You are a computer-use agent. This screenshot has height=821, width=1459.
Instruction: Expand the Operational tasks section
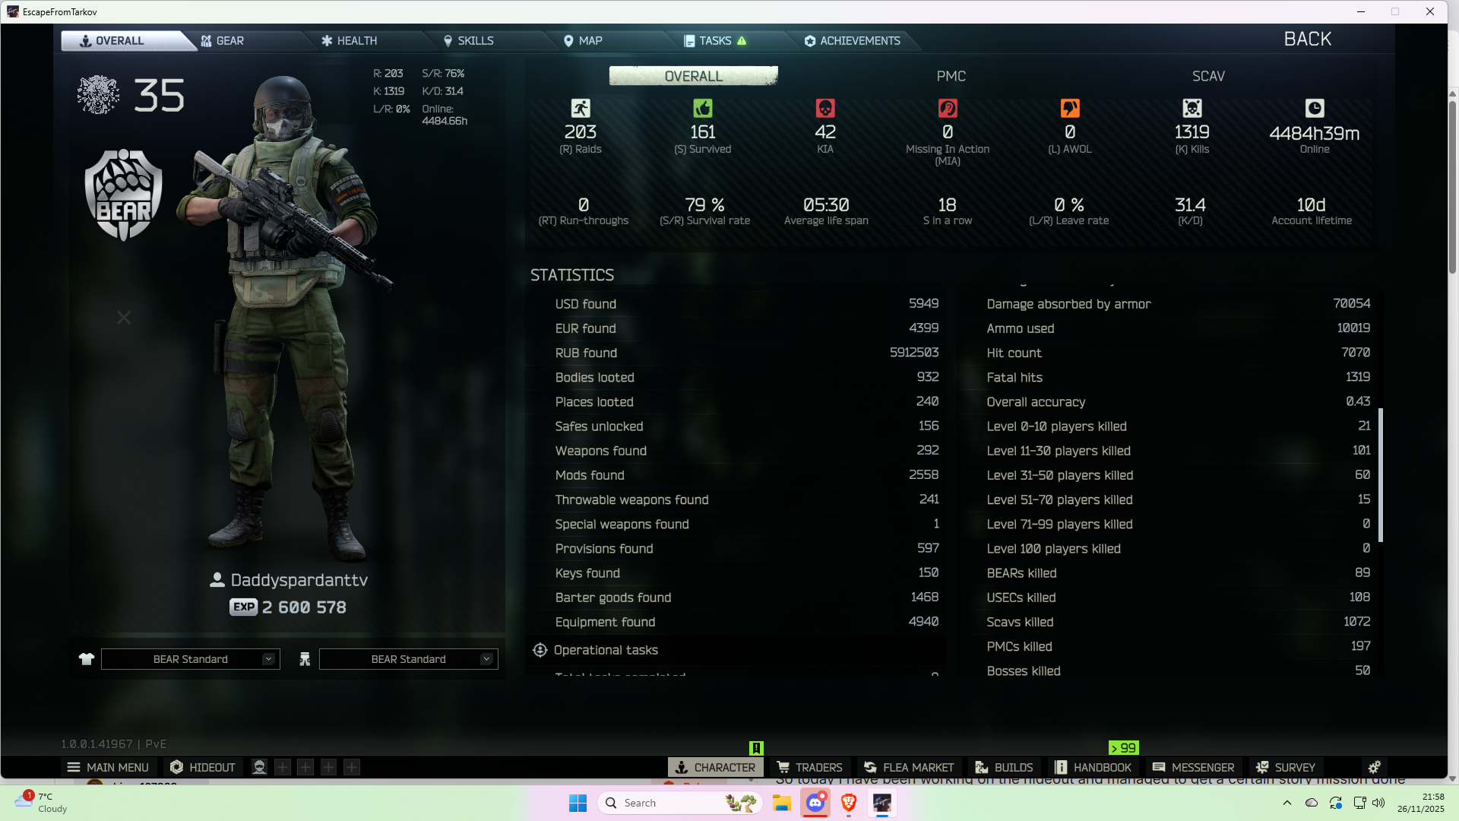(x=606, y=650)
